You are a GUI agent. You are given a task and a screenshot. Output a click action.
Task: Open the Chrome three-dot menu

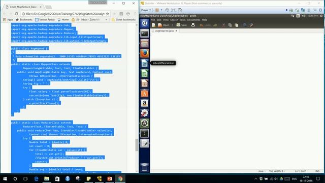point(135,14)
